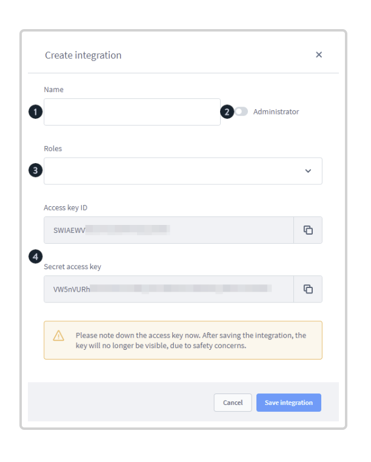The width and height of the screenshot is (371, 462).
Task: Click numbered marker 4
Action: (35, 256)
